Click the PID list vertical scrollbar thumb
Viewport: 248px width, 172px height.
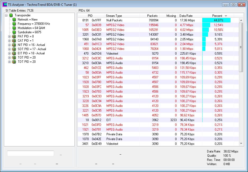tap(241, 47)
